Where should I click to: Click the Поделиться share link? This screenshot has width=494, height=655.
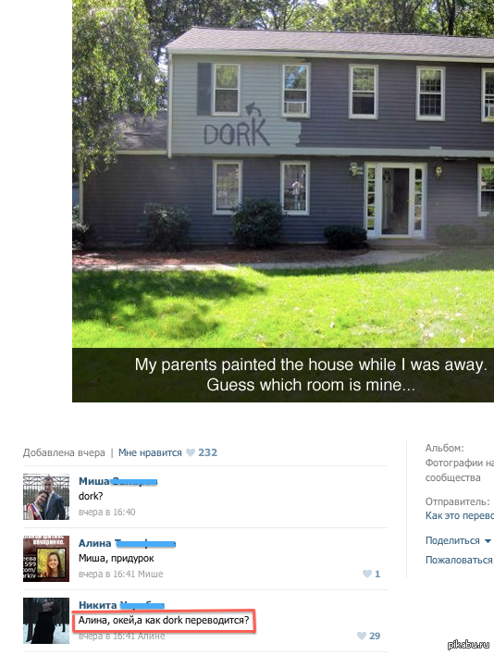[x=452, y=540]
